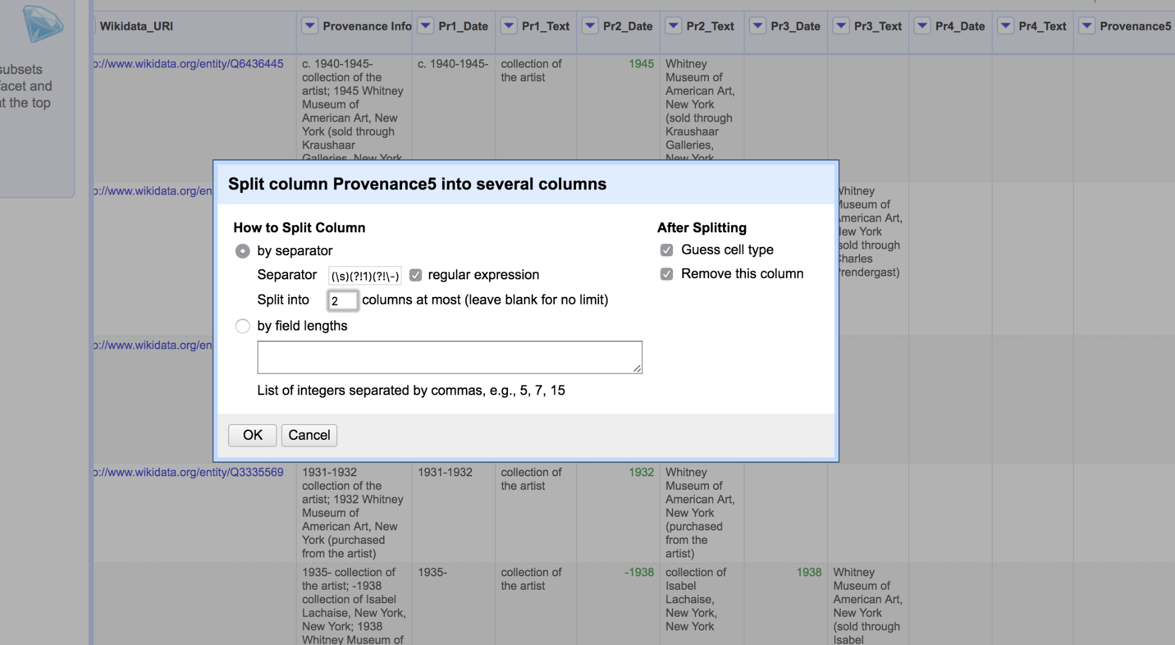The image size is (1175, 645).
Task: Uncheck Guess cell type option
Action: 667,250
